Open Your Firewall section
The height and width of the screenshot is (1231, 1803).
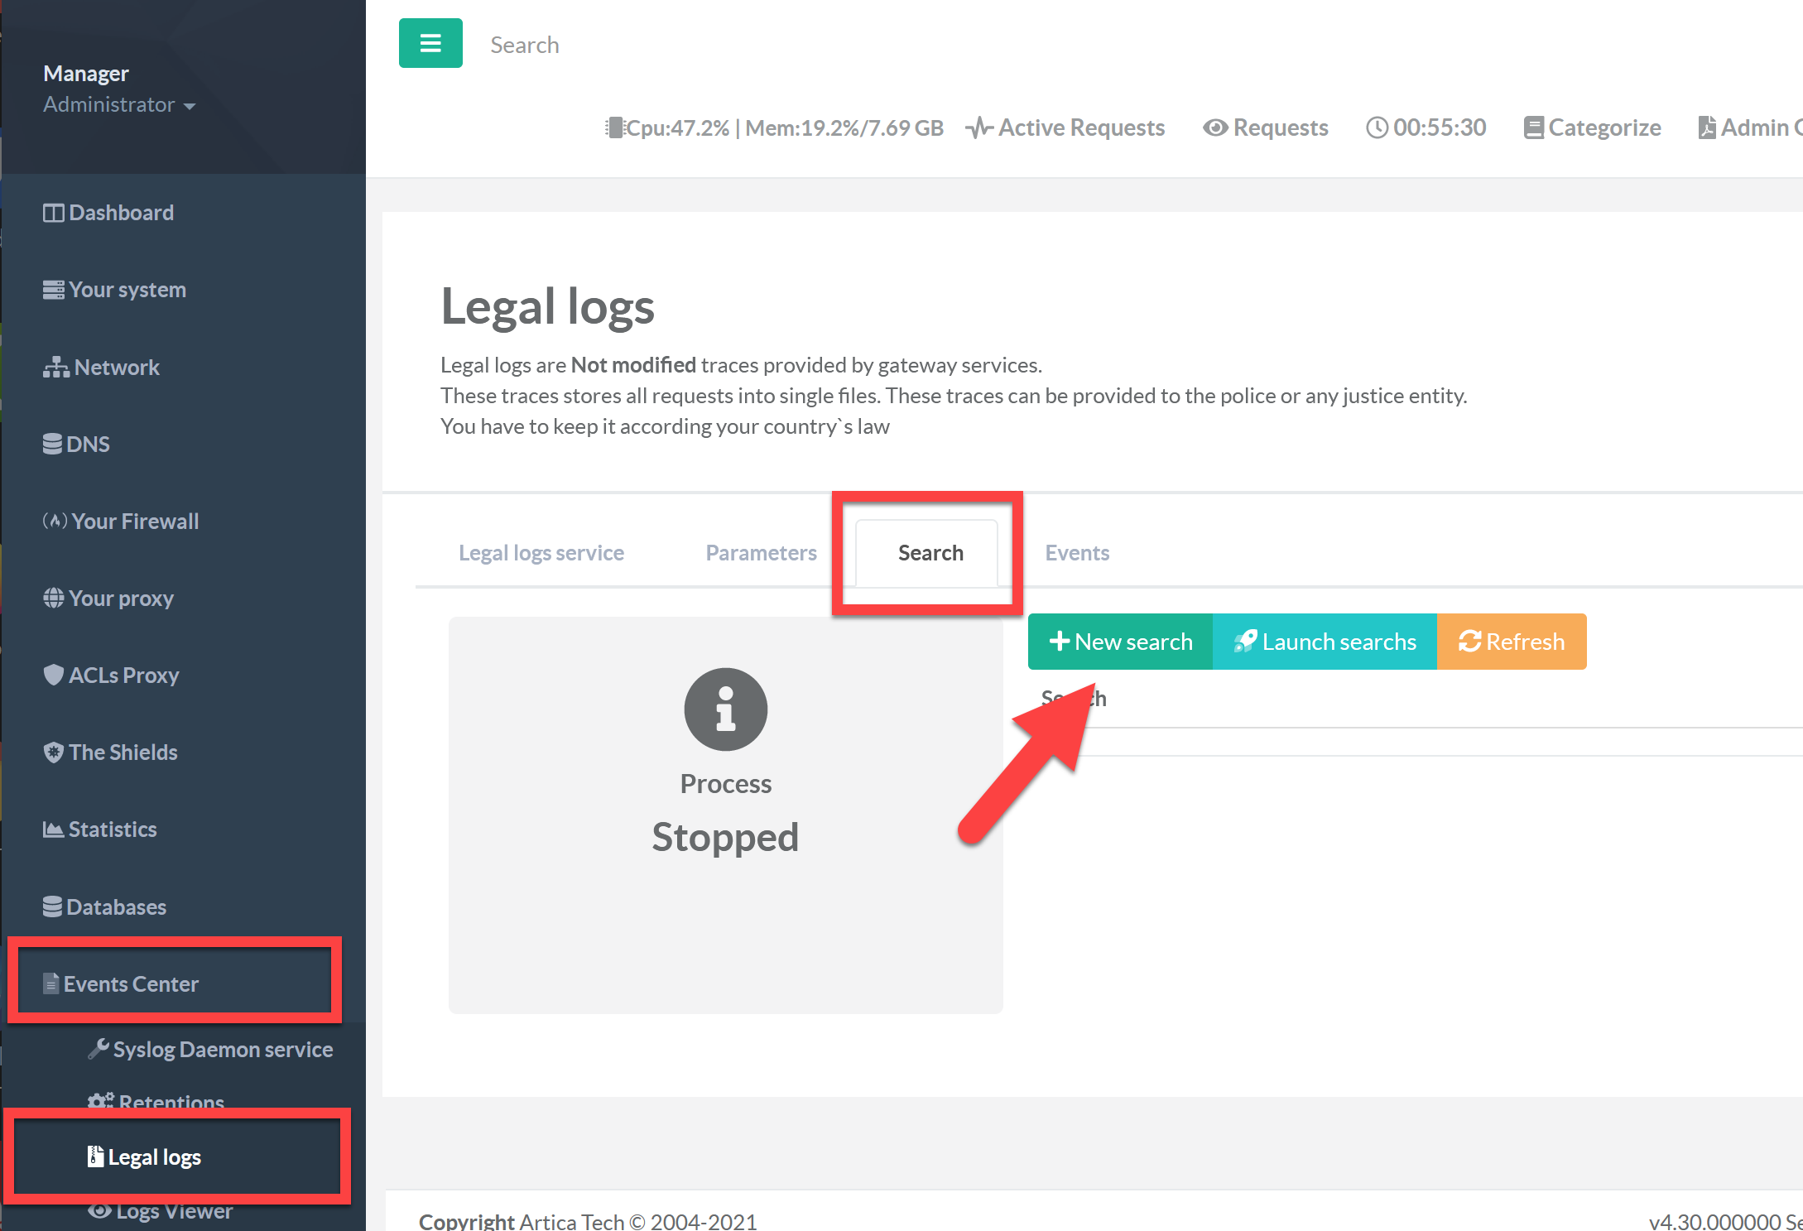(x=121, y=521)
